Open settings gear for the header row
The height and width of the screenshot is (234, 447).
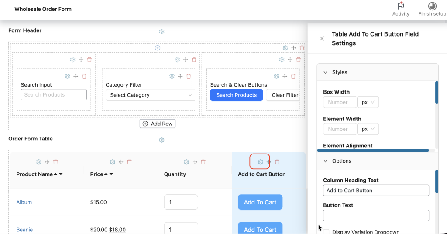tap(285, 48)
